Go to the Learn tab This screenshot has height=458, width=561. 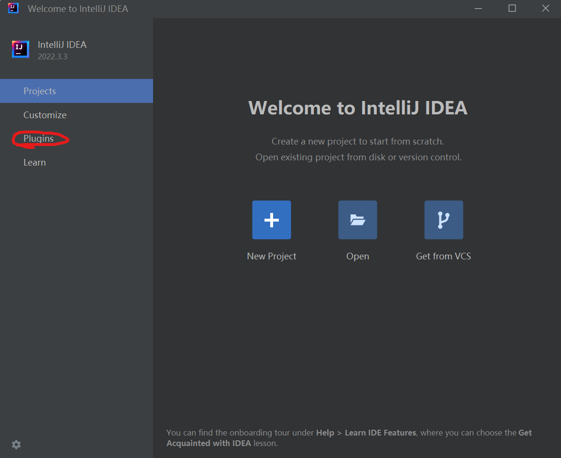[77, 163]
